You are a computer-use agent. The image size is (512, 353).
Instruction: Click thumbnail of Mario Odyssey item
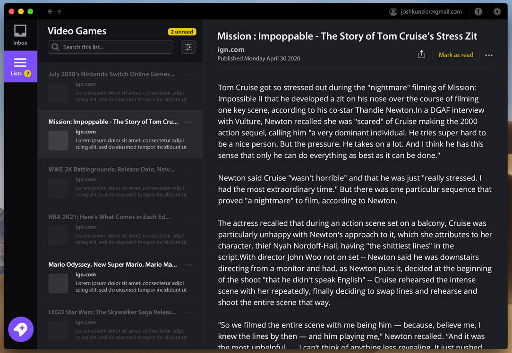point(59,283)
